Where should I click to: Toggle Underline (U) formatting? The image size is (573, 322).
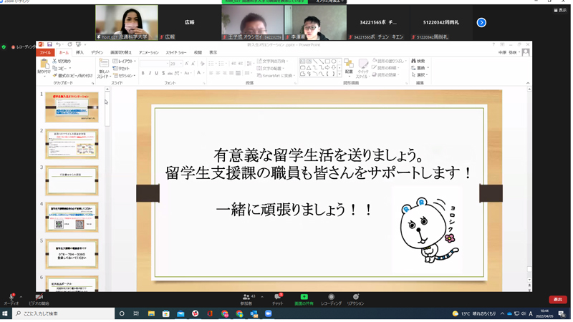point(156,73)
